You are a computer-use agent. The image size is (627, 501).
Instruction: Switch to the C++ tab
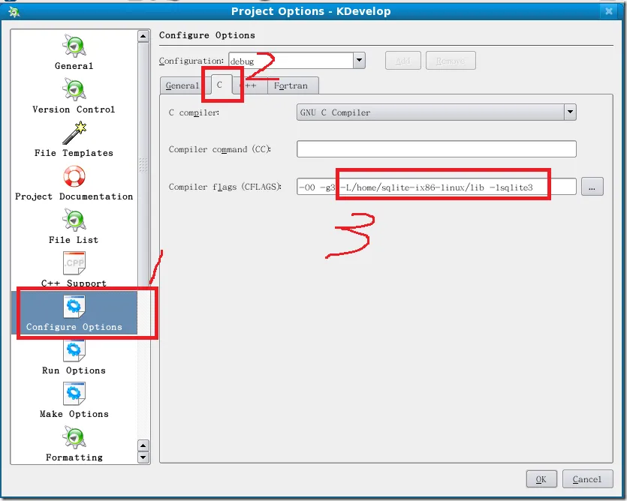tap(250, 85)
